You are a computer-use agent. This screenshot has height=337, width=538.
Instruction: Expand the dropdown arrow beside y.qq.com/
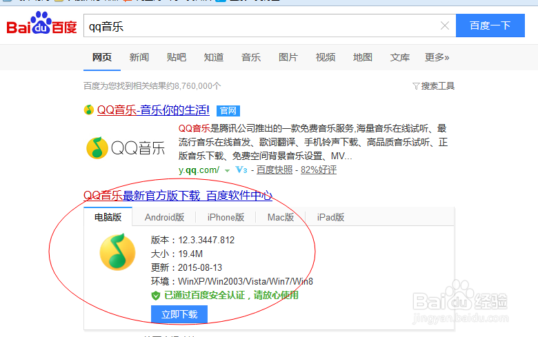227,170
